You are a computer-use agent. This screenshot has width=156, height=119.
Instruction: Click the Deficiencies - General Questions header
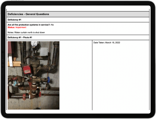[x=28, y=14]
